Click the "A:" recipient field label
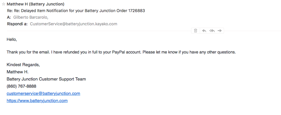 click(x=9, y=17)
